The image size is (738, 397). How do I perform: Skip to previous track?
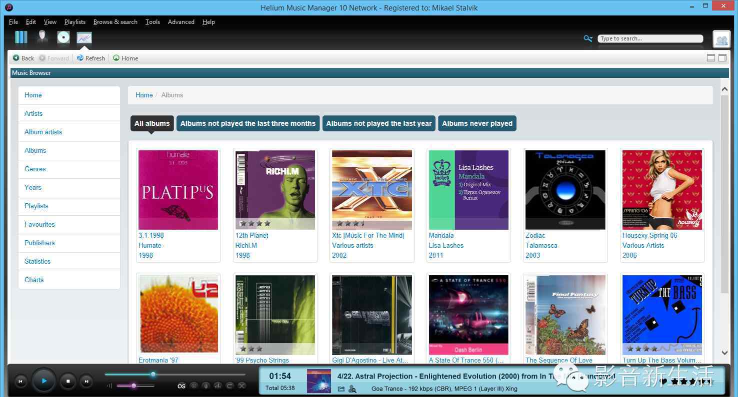click(20, 382)
